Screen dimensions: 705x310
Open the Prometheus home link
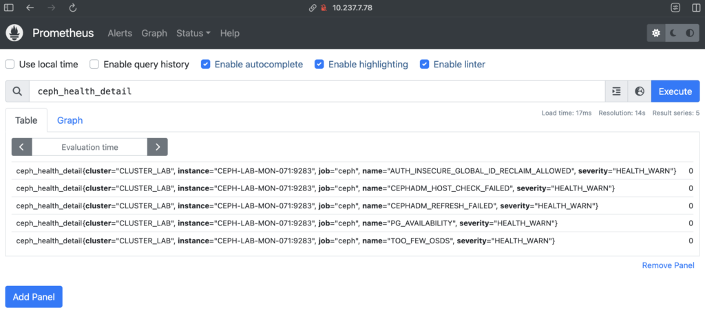click(x=63, y=33)
